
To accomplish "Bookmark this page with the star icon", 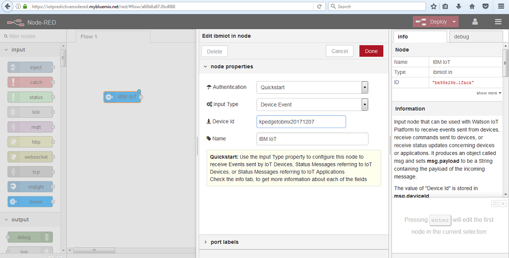I will coord(433,6).
